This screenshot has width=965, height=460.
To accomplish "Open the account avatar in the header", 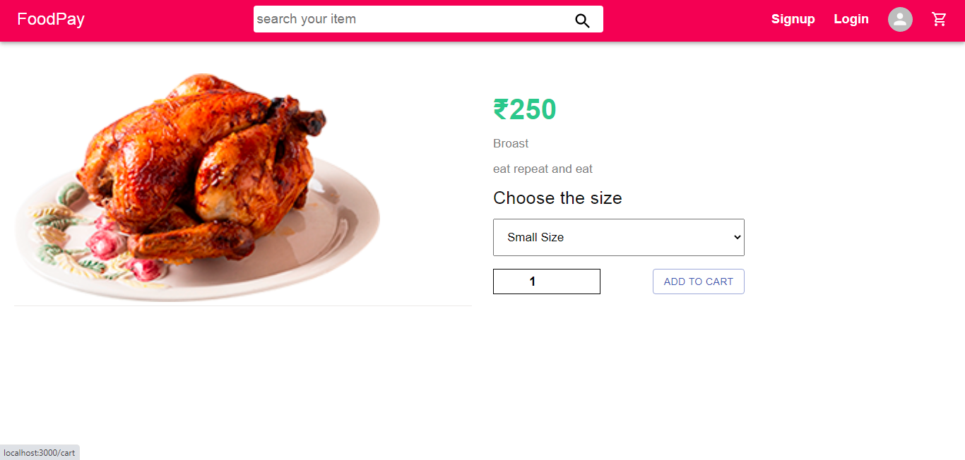I will pos(899,19).
